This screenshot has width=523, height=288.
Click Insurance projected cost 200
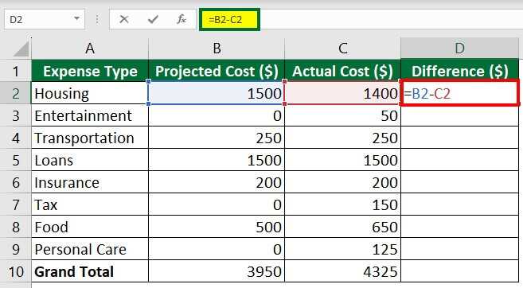coord(217,183)
